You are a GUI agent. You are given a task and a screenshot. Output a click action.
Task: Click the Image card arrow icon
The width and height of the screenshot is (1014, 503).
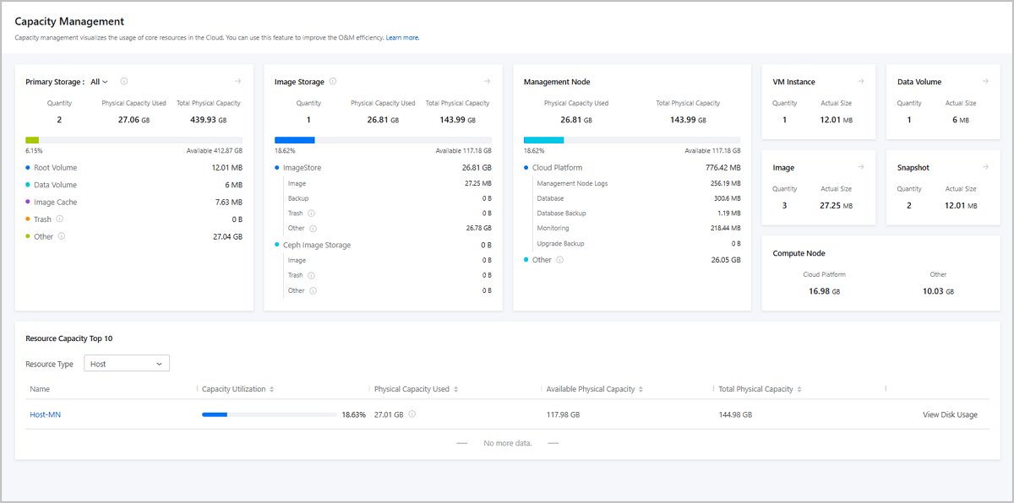tap(861, 167)
